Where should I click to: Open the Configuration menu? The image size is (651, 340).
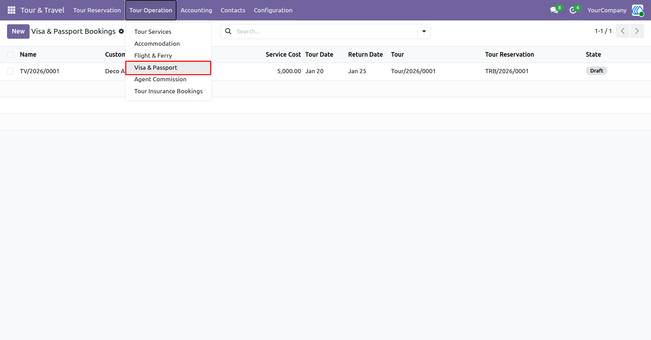tap(273, 10)
